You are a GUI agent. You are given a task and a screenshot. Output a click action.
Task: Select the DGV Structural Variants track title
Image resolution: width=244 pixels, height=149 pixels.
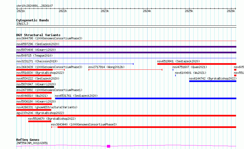click(x=38, y=35)
